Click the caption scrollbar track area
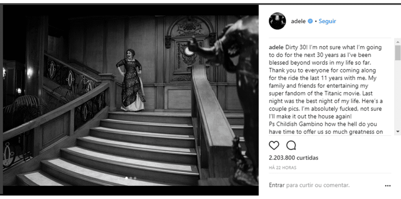Viewport: 401px width, 199px height. [398, 95]
